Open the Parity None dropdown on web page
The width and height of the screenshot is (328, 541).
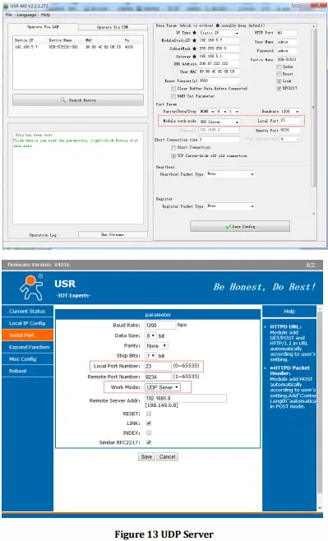click(156, 345)
